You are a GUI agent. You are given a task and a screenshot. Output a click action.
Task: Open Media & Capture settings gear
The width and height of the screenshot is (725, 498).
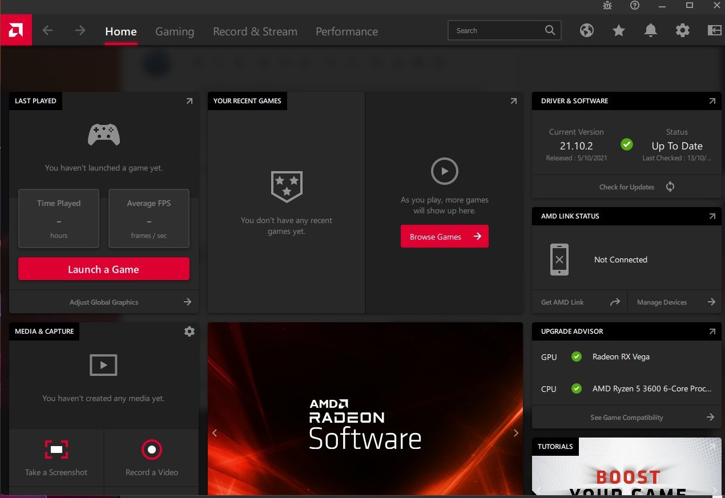tap(190, 331)
